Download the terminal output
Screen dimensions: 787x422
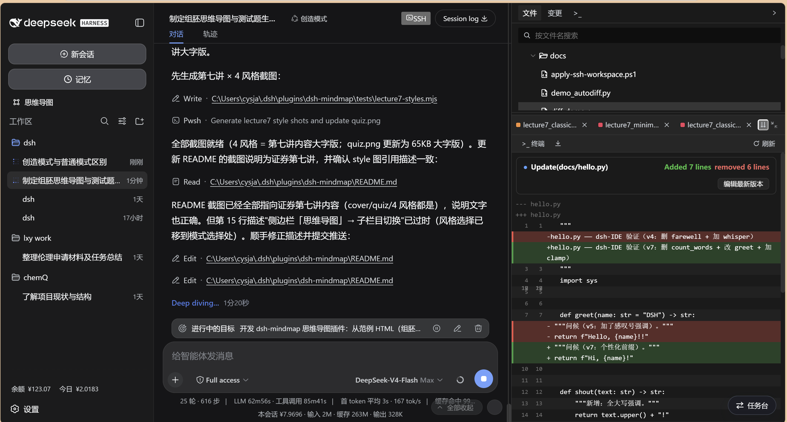pos(558,143)
